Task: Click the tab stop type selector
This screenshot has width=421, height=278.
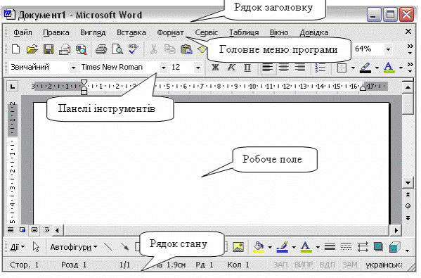Action: [x=13, y=87]
